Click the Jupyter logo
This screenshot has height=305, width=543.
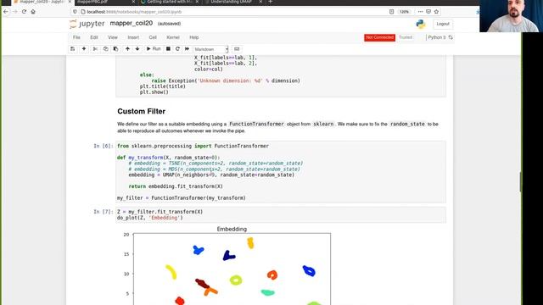coord(87,24)
